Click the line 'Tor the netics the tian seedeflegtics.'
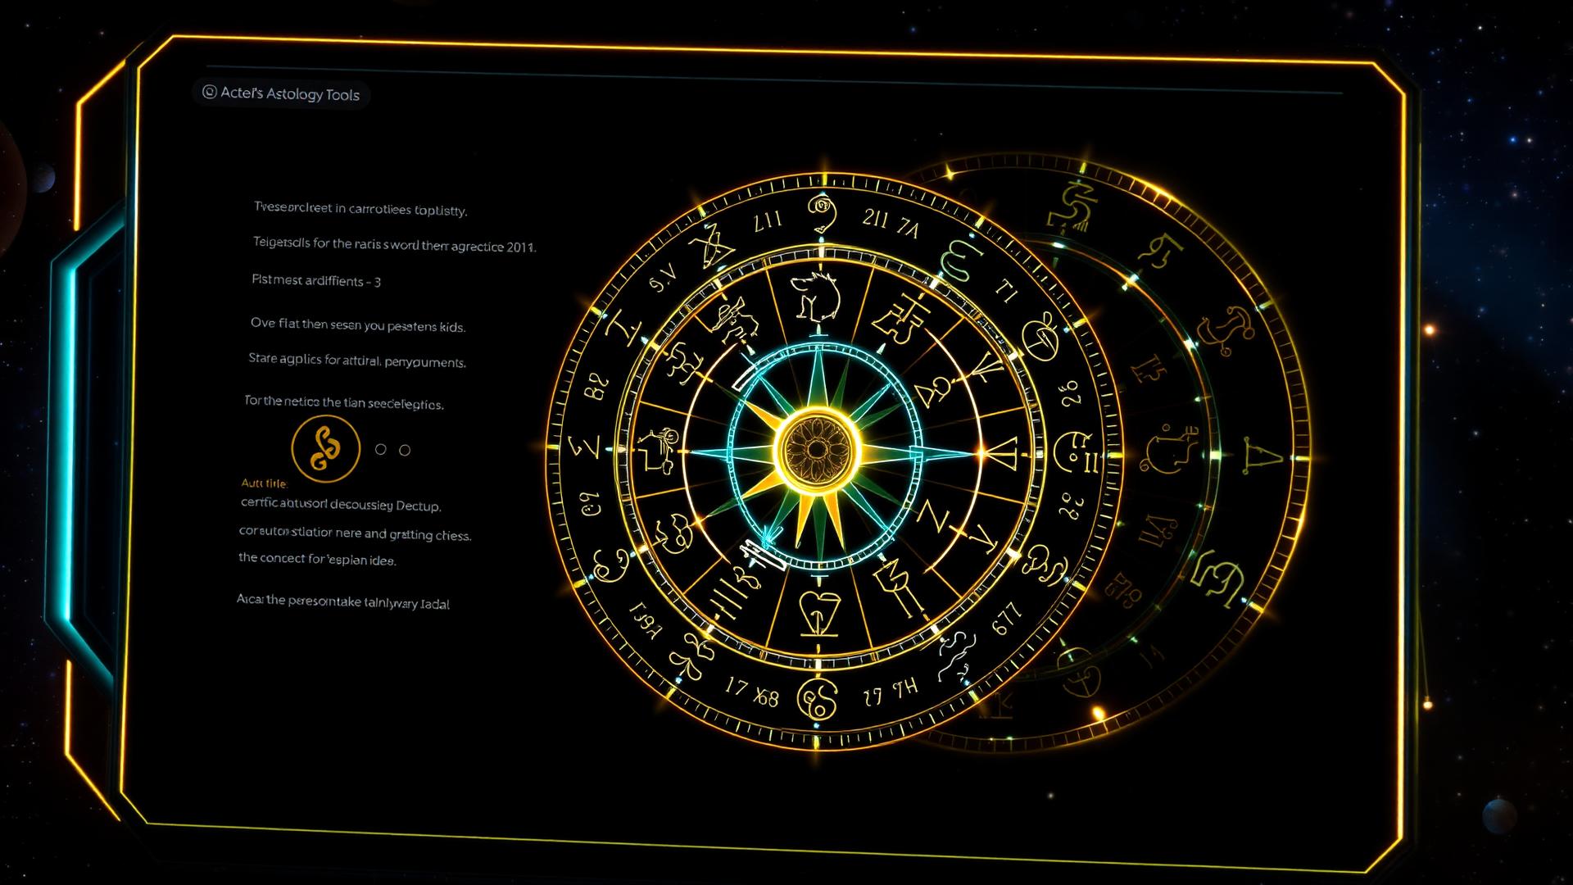Image resolution: width=1573 pixels, height=885 pixels. point(344,402)
